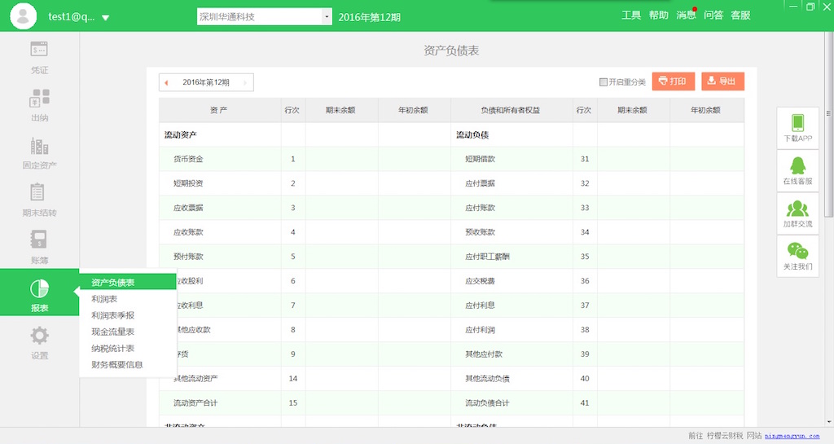The height and width of the screenshot is (444, 834).
Task: Select the 报表 reports pie chart icon
Action: click(39, 288)
